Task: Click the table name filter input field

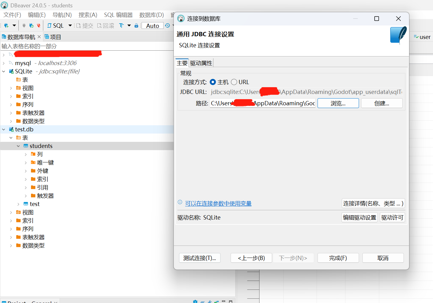Action: tap(87, 46)
